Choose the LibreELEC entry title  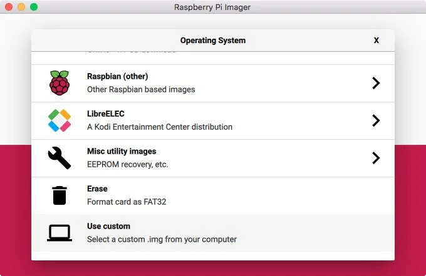(106, 114)
